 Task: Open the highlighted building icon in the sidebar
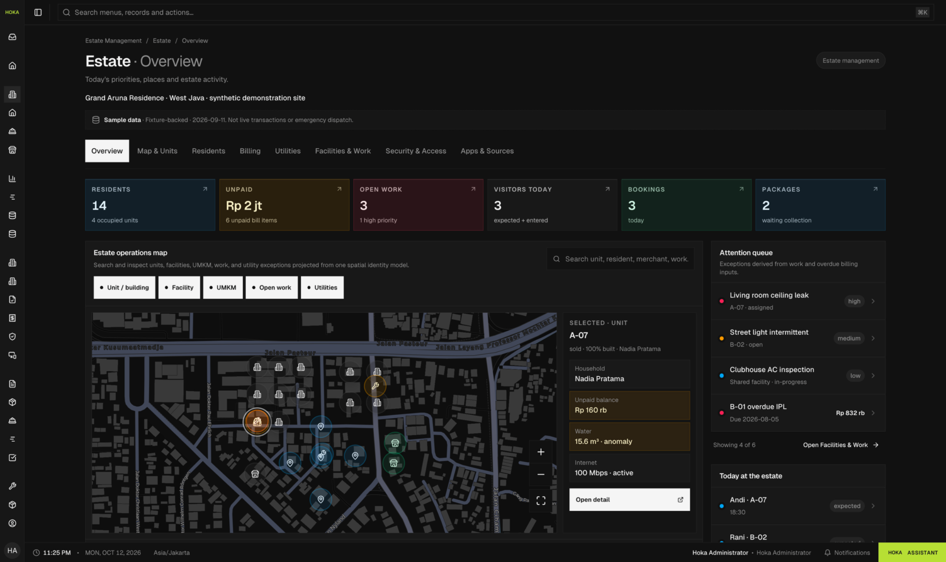coord(12,94)
